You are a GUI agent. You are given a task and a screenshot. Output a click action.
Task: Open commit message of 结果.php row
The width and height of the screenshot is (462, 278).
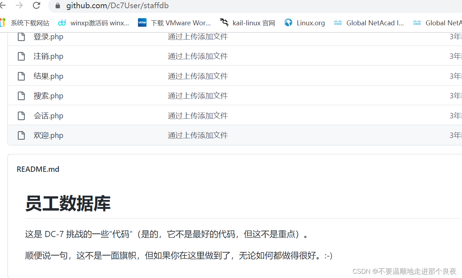pos(198,76)
